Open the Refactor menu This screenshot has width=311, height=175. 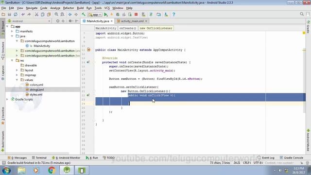click(x=69, y=8)
